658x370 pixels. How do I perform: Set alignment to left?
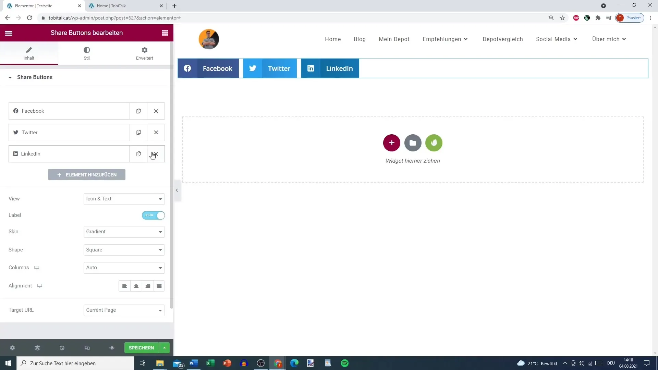click(124, 286)
